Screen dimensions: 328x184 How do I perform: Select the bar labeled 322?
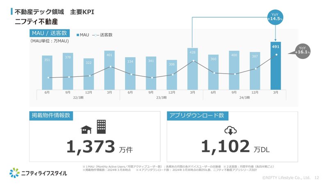tap(89, 74)
